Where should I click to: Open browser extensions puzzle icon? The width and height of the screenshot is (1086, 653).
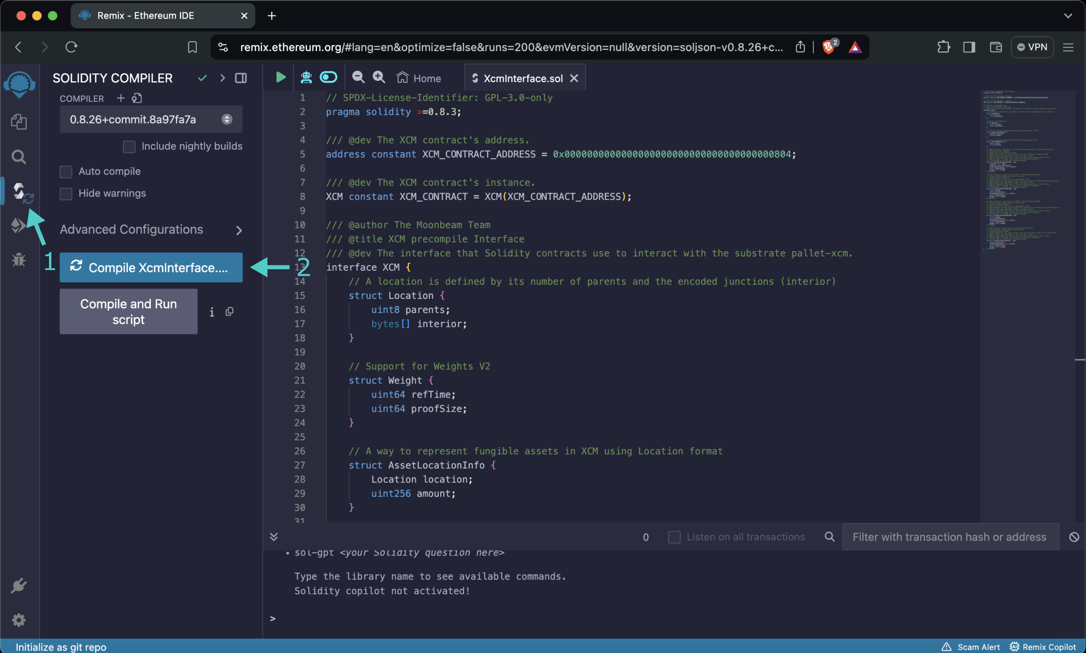943,47
